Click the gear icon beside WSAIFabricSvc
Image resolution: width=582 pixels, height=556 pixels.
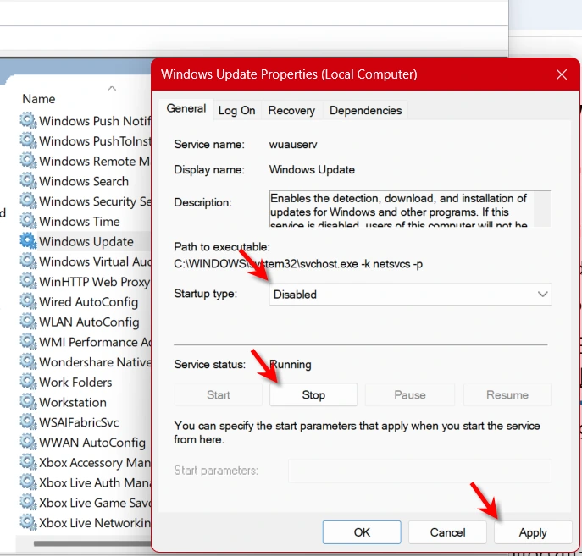[28, 421]
